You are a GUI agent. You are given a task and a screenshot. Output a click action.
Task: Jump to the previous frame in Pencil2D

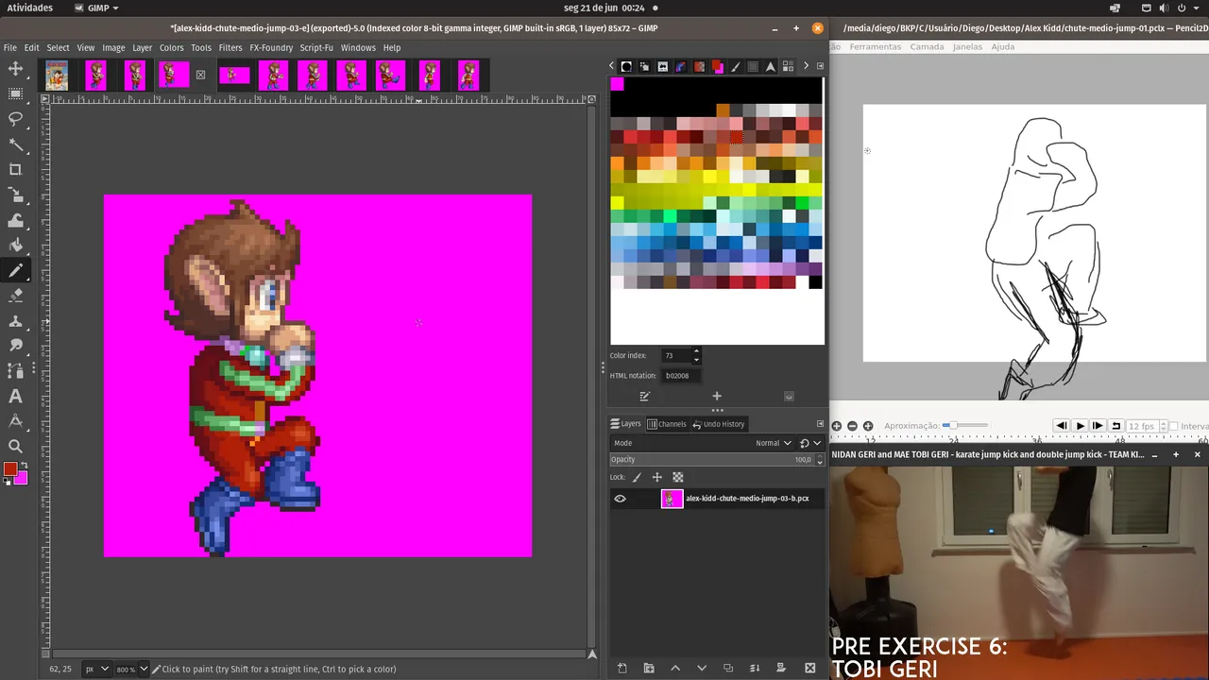click(x=1062, y=426)
